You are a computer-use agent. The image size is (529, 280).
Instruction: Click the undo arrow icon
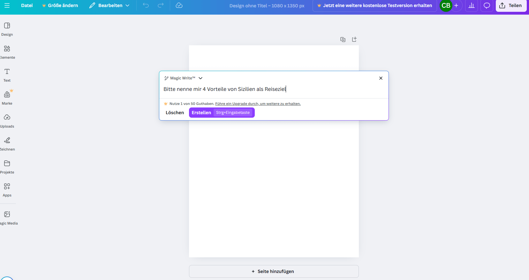[x=146, y=5]
